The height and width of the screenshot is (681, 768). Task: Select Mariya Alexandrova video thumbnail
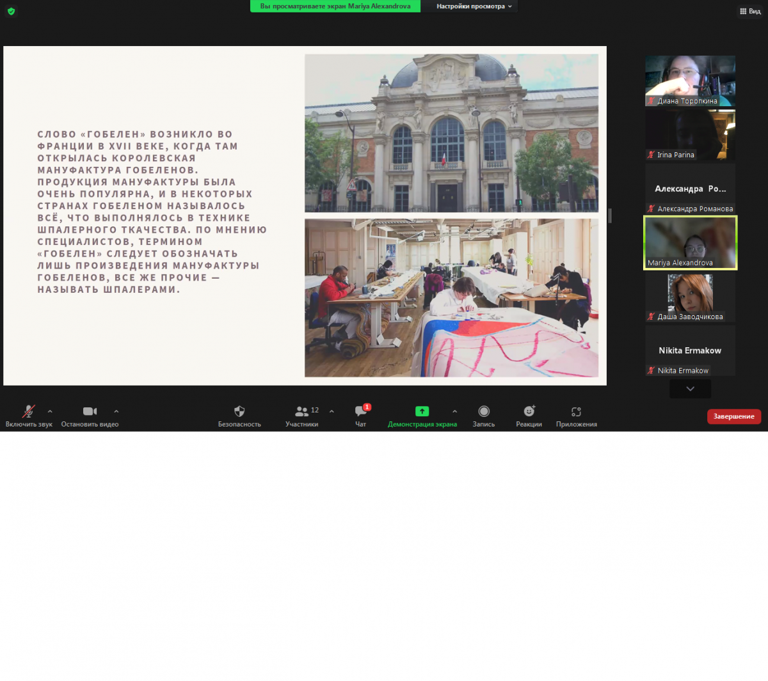(x=690, y=242)
